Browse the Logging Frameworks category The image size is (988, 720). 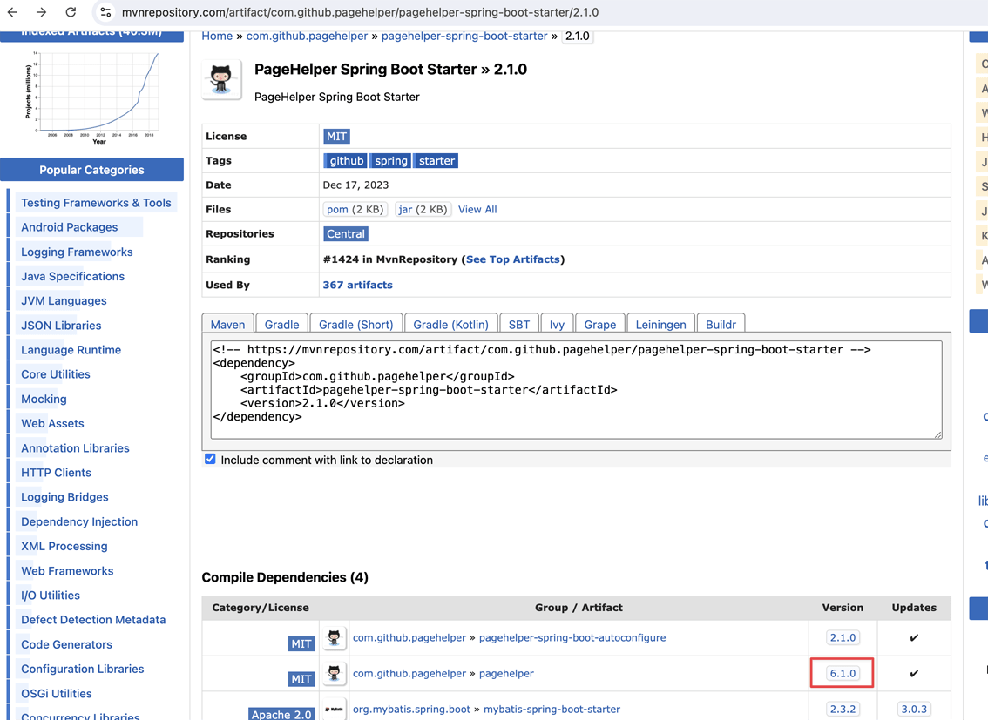pyautogui.click(x=77, y=251)
